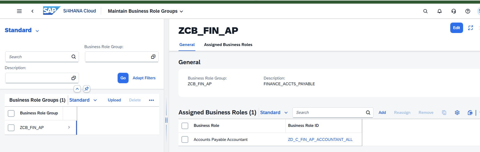Open the headset support icon
The width and height of the screenshot is (480, 152).
tap(454, 11)
